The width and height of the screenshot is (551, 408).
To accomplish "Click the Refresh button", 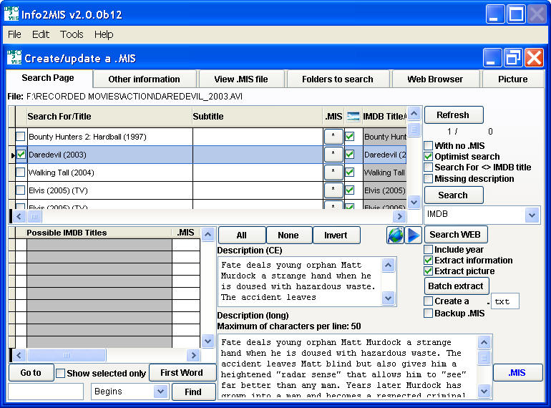I will tap(453, 115).
